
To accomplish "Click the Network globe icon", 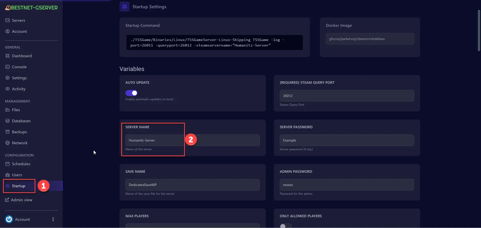I will click(x=8, y=143).
